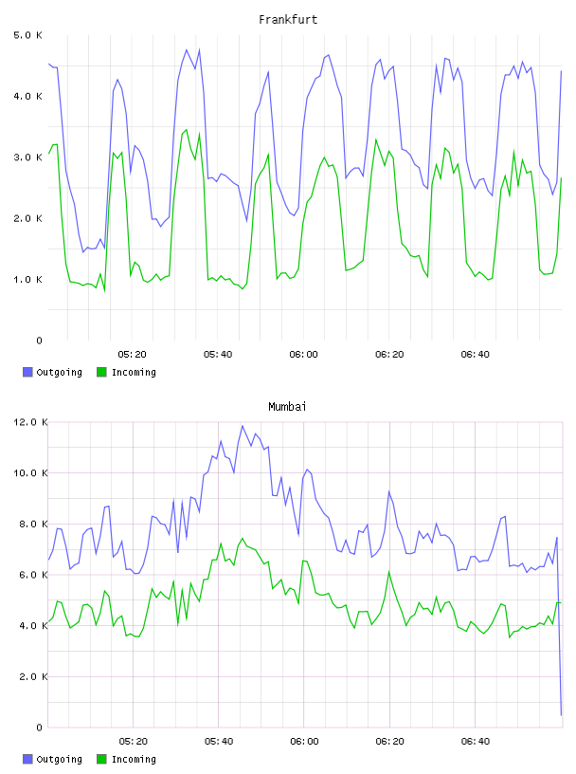Click the 1.0 K axis label in Frankfurt chart
The image size is (576, 774).
pyautogui.click(x=28, y=280)
